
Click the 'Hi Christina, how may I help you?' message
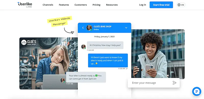coord(105,45)
